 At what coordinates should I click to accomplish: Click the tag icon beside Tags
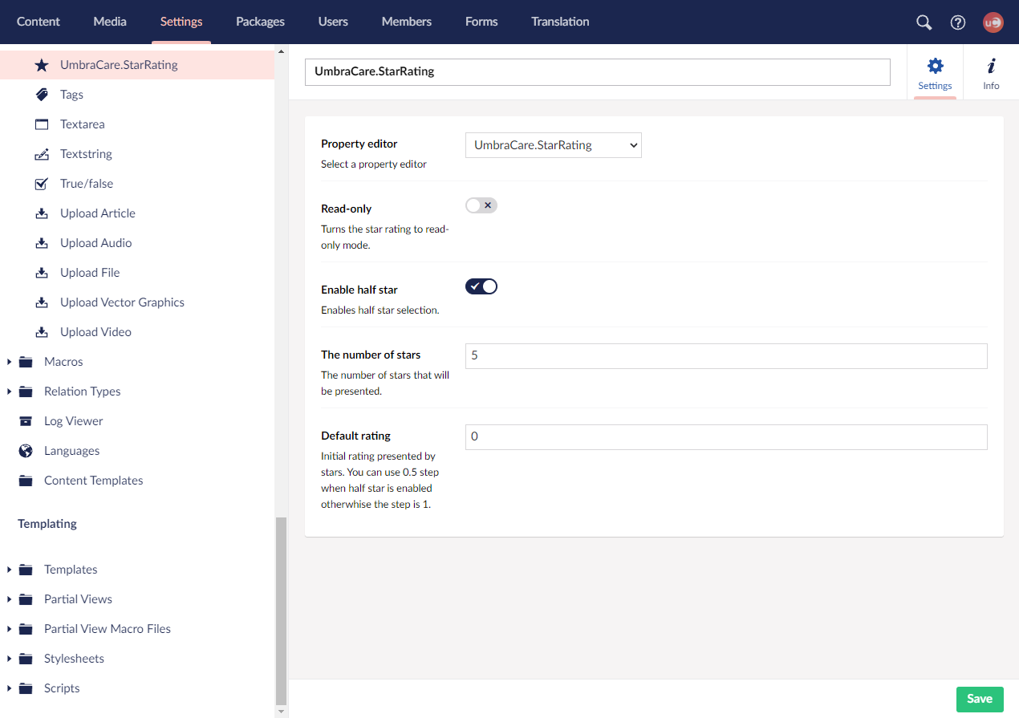(42, 95)
